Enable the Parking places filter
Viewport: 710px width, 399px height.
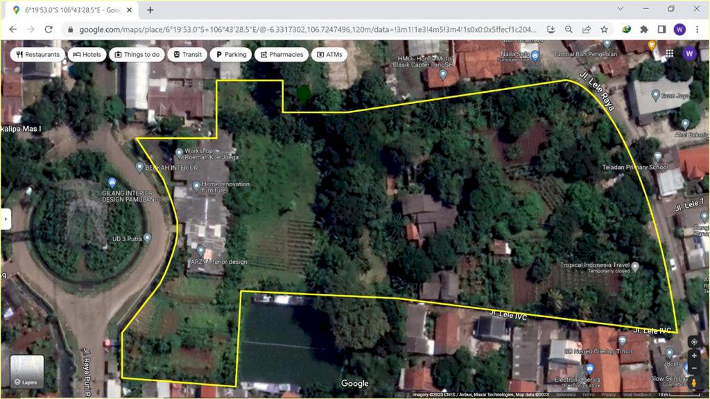click(231, 54)
